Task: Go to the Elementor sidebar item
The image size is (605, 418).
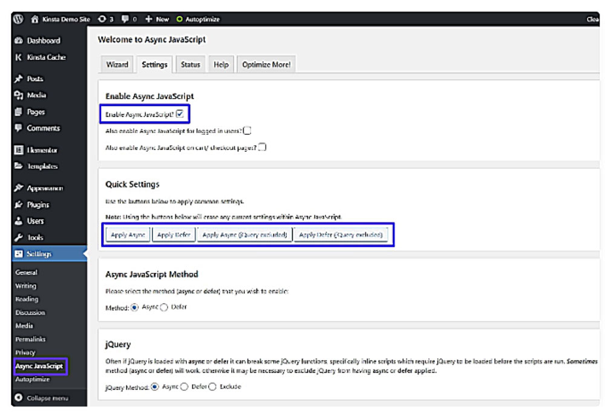Action: tap(42, 150)
